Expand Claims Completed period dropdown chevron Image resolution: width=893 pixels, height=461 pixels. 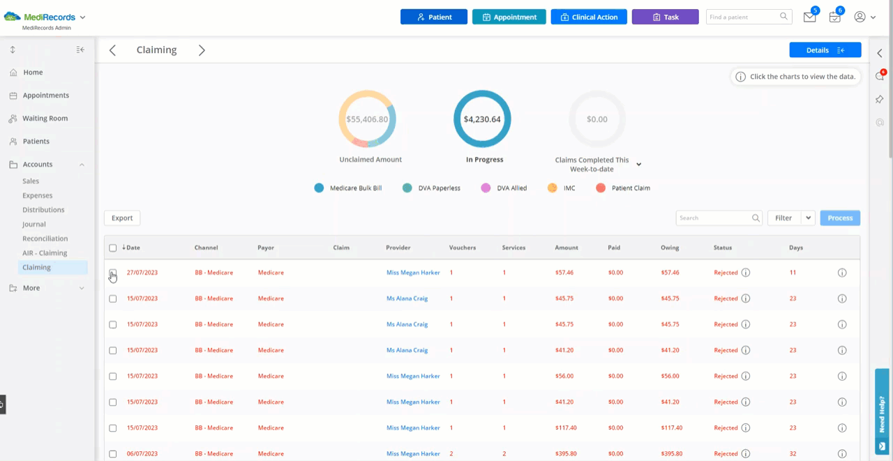638,165
